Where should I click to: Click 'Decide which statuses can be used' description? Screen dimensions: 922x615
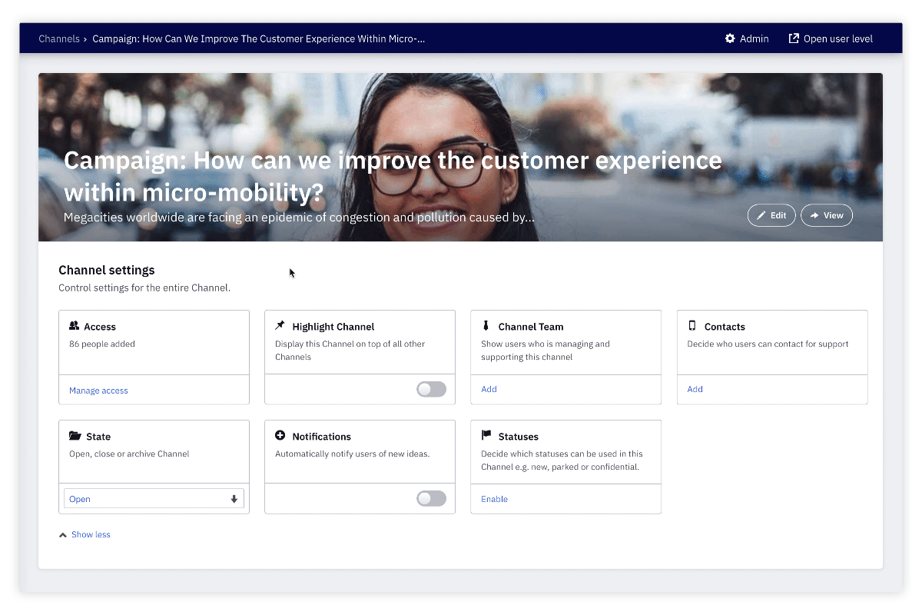pyautogui.click(x=562, y=460)
